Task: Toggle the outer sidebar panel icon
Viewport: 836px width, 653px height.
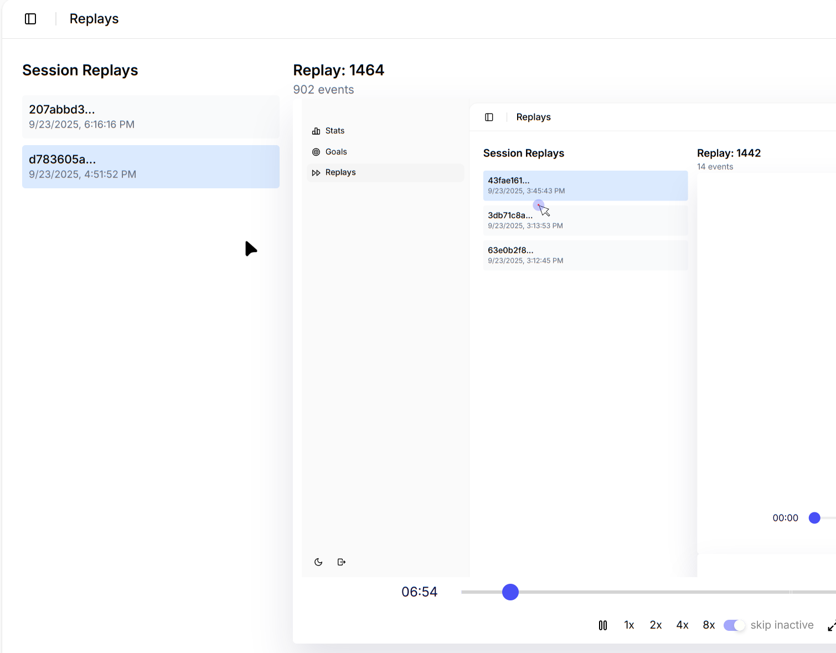Action: tap(30, 19)
